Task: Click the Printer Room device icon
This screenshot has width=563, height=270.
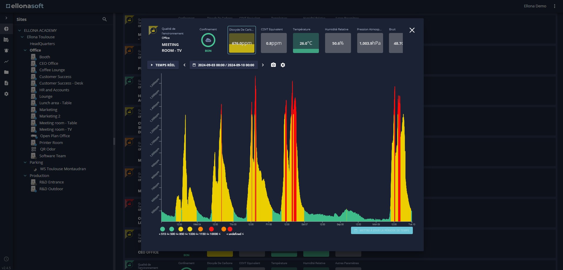Action: [x=34, y=143]
